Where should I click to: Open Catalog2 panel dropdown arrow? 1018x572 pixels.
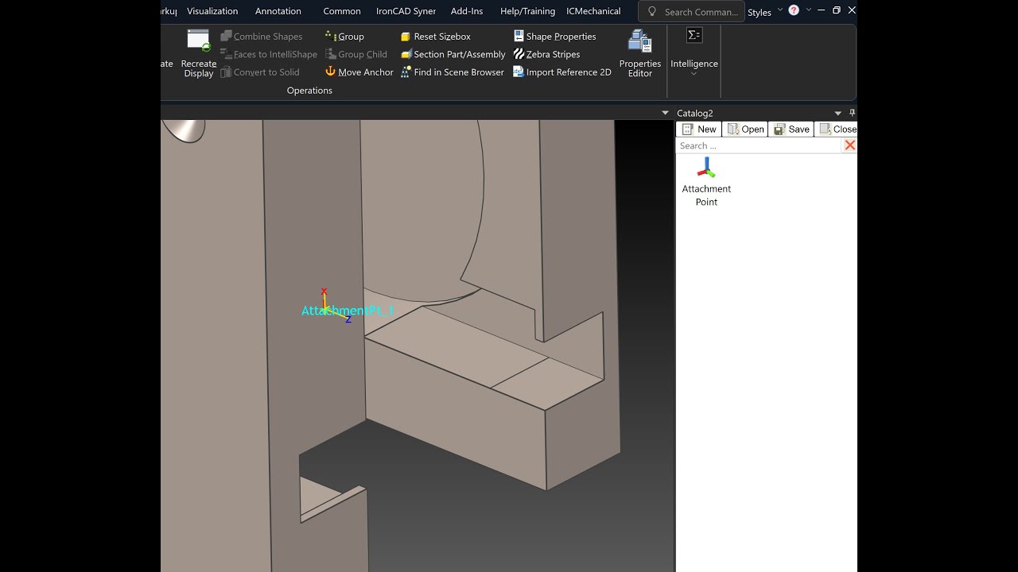pos(837,114)
